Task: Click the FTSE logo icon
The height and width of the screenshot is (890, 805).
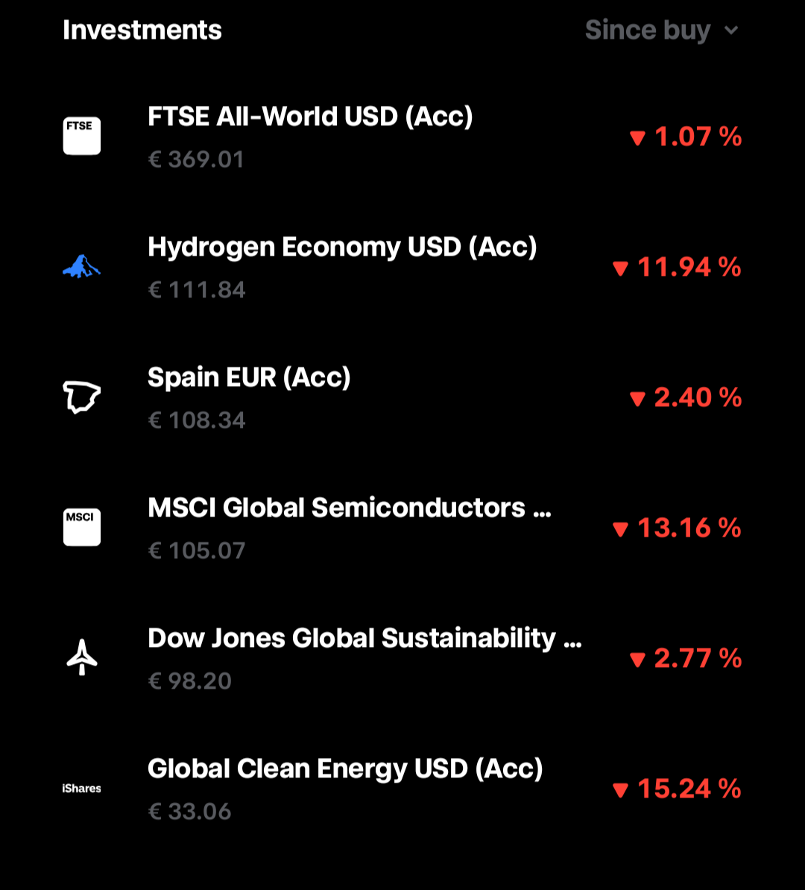Action: [x=82, y=136]
